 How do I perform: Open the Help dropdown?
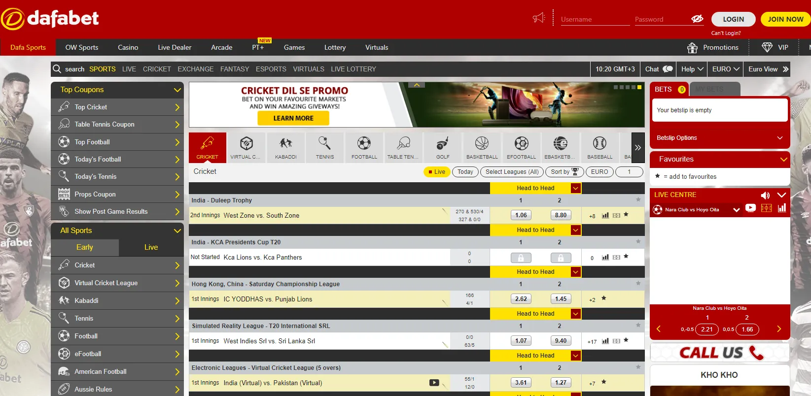(692, 69)
